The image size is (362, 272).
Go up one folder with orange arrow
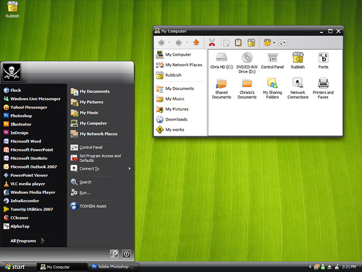196,42
